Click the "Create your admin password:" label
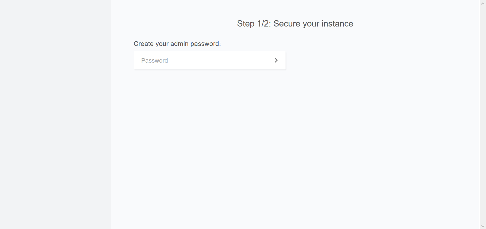 (x=177, y=44)
